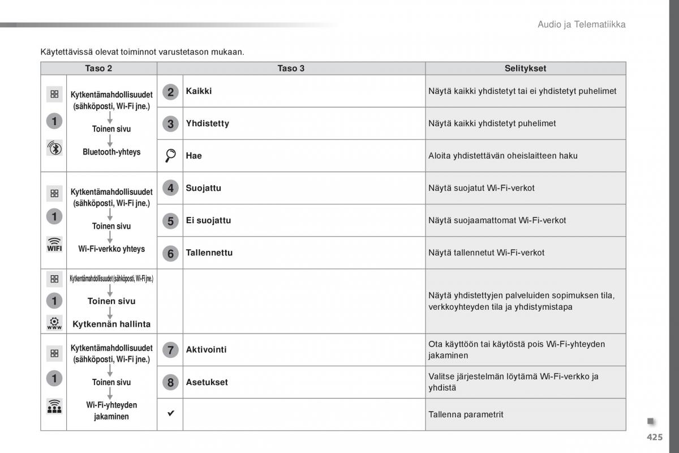Click the Aktivointi label

(x=206, y=350)
